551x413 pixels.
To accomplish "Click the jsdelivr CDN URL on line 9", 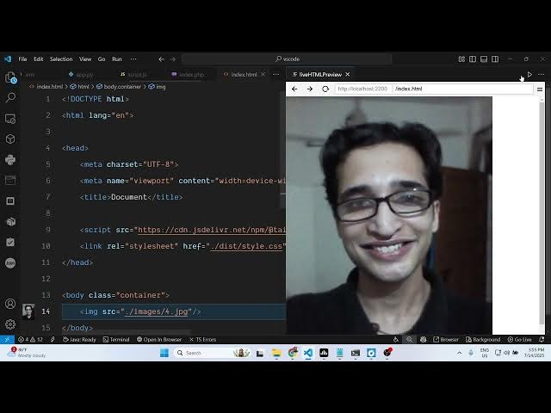I will [x=212, y=230].
